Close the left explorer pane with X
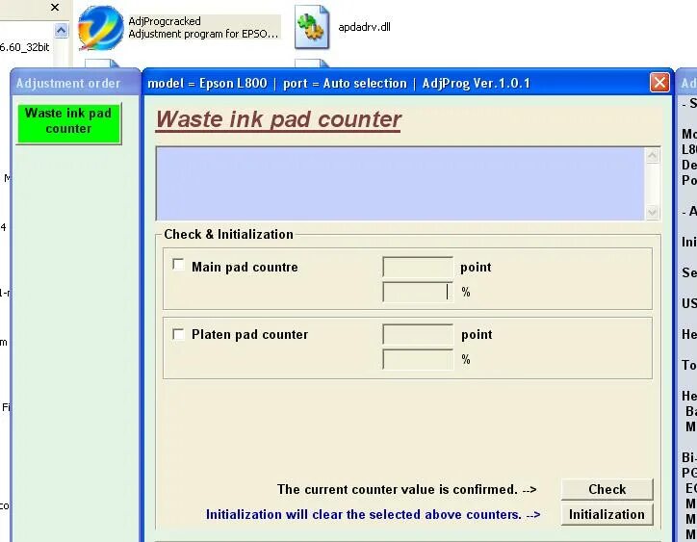Image resolution: width=697 pixels, height=542 pixels. [x=55, y=7]
